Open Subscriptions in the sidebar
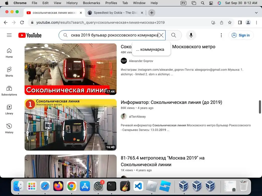The height and width of the screenshot is (196, 262). [x=9, y=91]
